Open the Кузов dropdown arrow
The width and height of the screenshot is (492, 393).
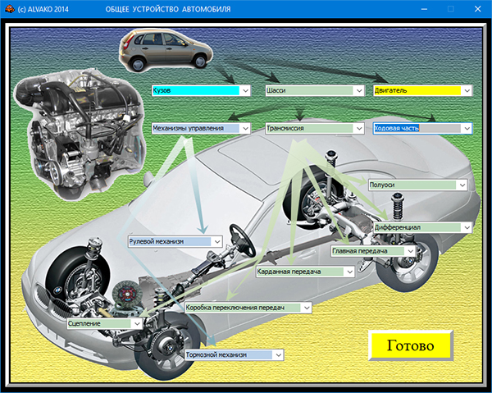[245, 91]
